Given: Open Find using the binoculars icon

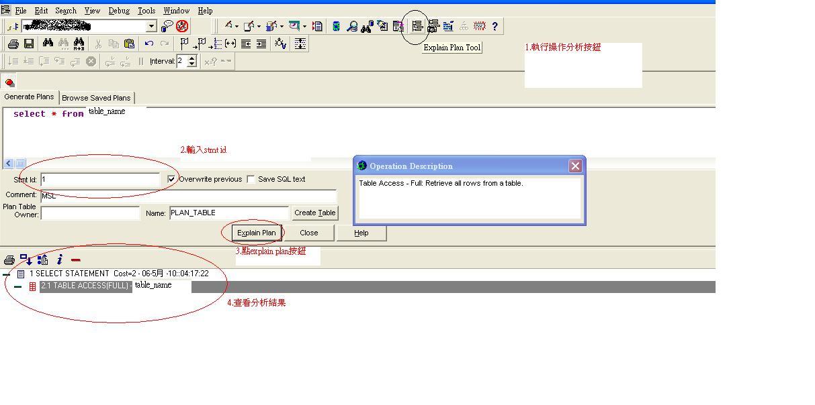Looking at the screenshot, I should tap(47, 44).
